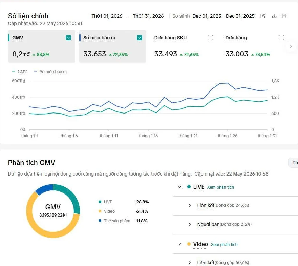
Task: Select the start date Th01 01, 2026
Action: coord(107,16)
